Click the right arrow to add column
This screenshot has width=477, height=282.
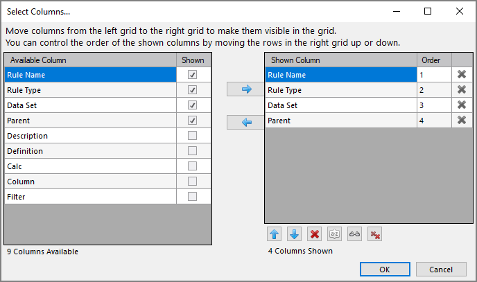pyautogui.click(x=245, y=89)
